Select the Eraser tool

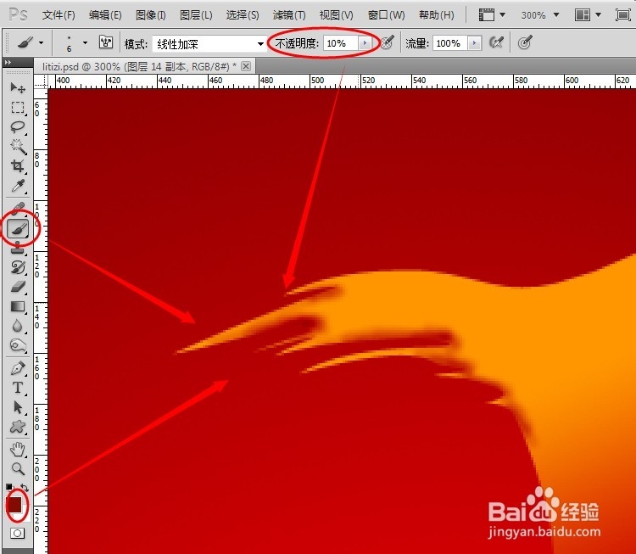pyautogui.click(x=18, y=288)
